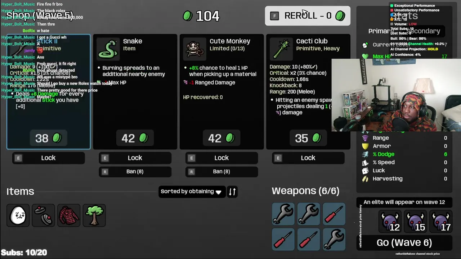Click the Snake item icon in the shop
This screenshot has width=461, height=259.
click(x=108, y=49)
